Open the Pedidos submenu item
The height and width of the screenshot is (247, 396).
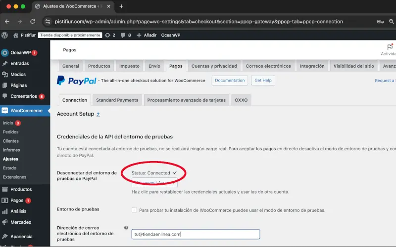pyautogui.click(x=10, y=132)
